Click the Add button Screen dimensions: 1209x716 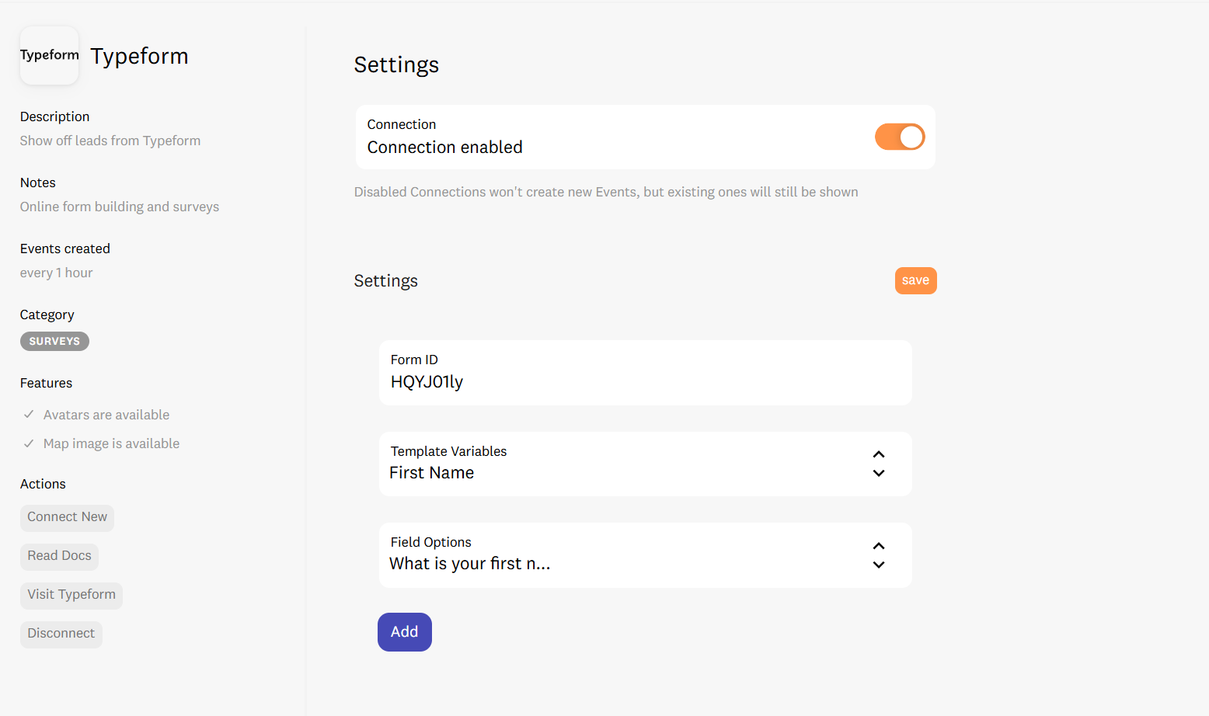click(x=404, y=632)
